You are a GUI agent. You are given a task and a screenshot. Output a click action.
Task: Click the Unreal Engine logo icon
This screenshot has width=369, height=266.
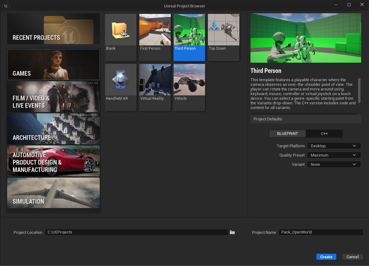point(6,6)
